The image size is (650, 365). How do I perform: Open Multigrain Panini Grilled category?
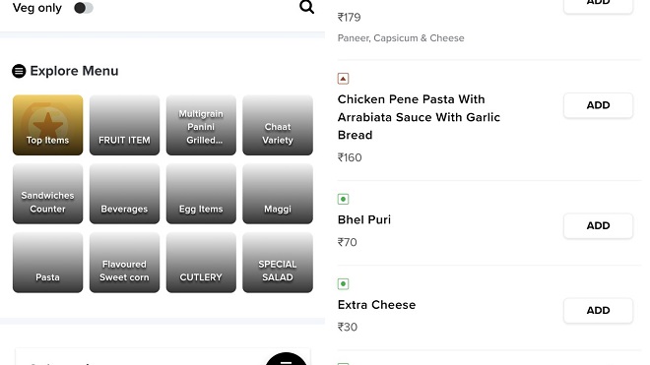201,125
